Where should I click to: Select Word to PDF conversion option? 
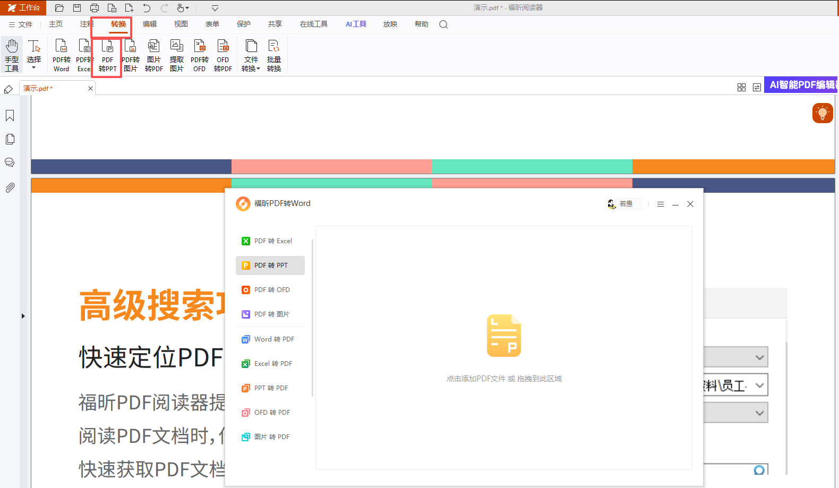pyautogui.click(x=270, y=339)
